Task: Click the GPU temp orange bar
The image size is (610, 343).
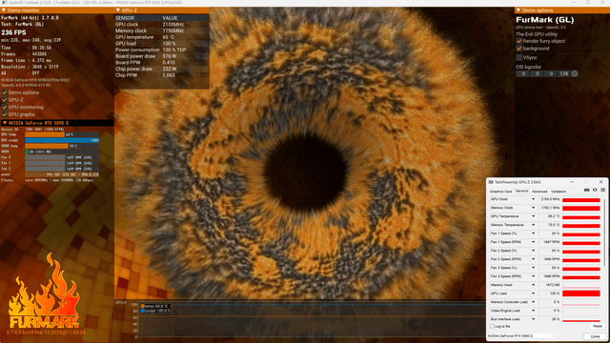Action: pos(45,134)
